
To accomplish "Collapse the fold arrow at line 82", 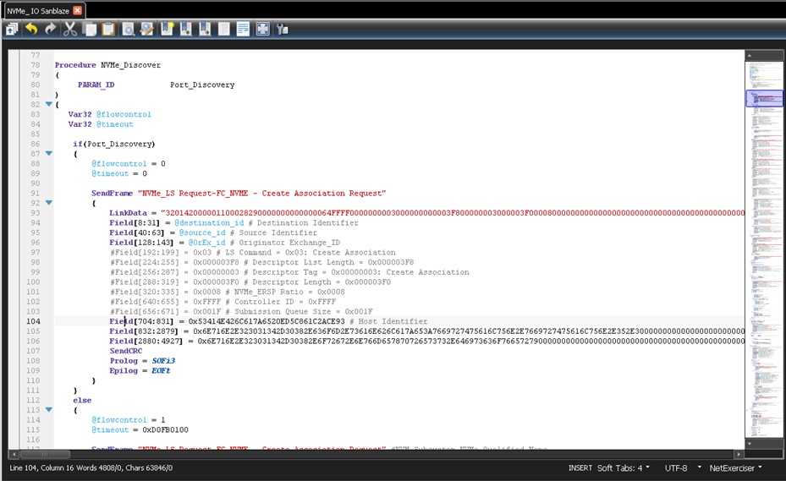I will (48, 104).
